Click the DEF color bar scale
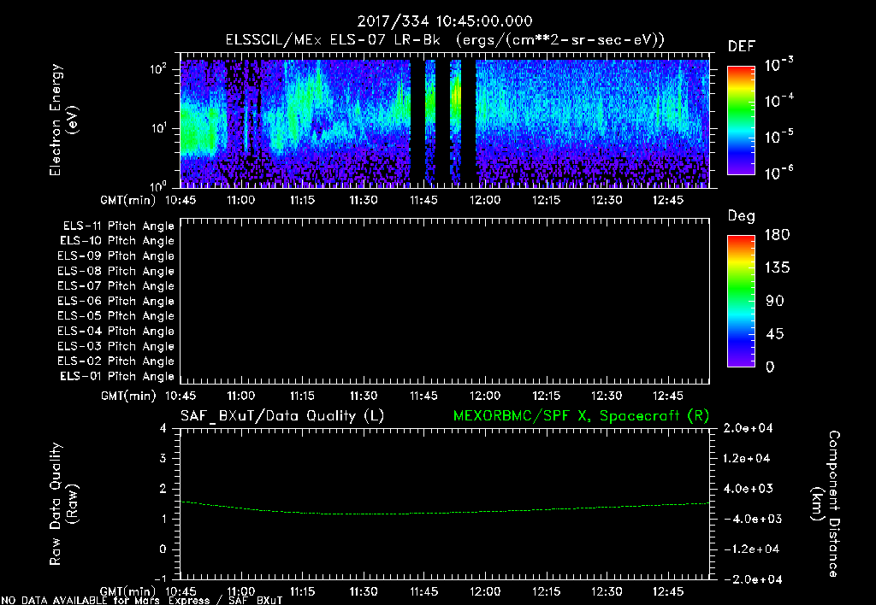876x605 pixels. [x=741, y=120]
